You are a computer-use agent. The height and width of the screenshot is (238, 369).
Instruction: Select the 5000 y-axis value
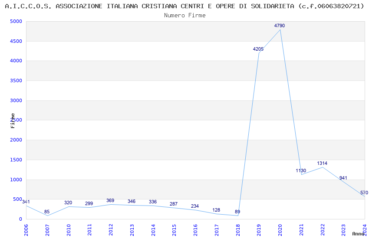point(16,21)
